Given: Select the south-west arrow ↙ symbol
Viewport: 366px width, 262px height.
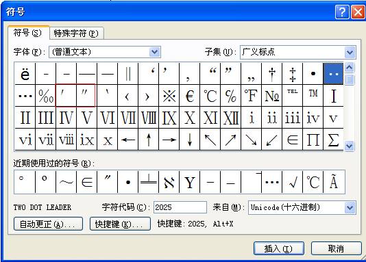Looking at the screenshot, I should [272, 140].
